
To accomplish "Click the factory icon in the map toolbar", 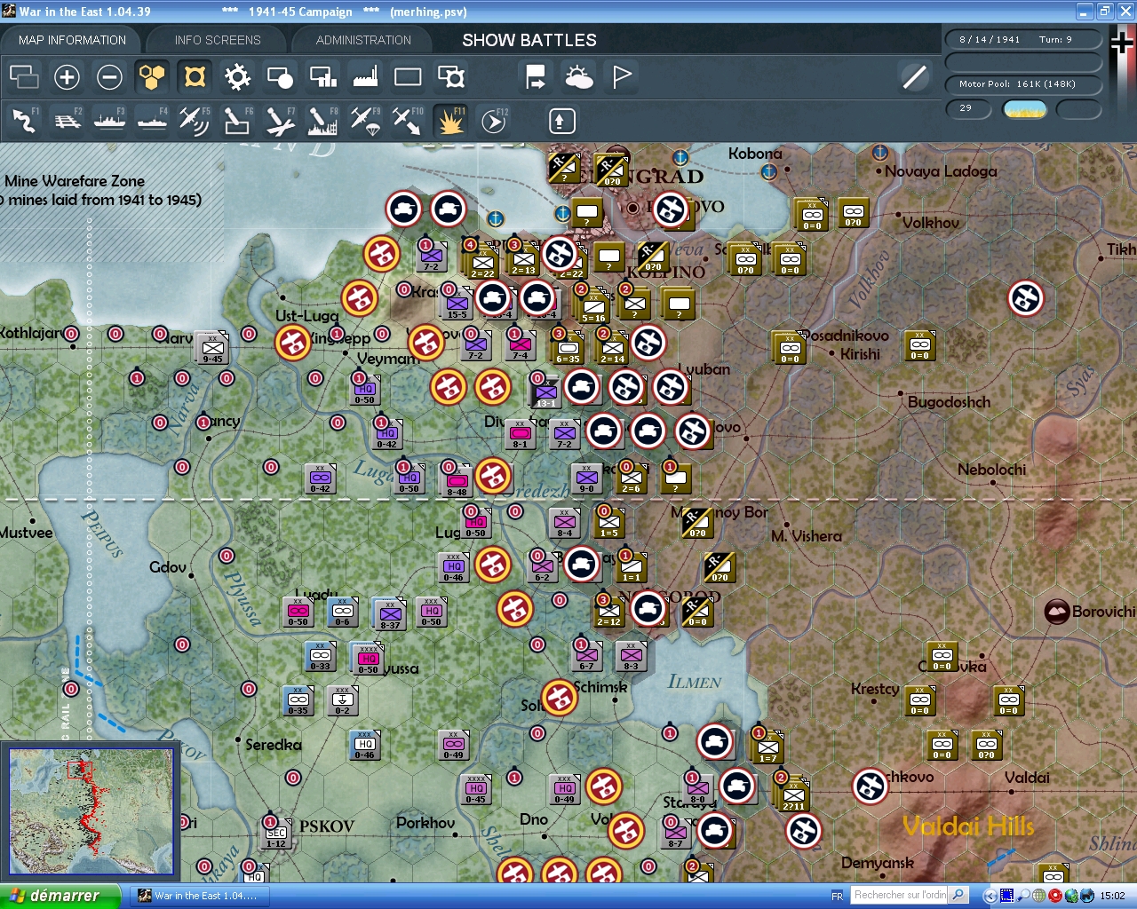I will [x=365, y=77].
